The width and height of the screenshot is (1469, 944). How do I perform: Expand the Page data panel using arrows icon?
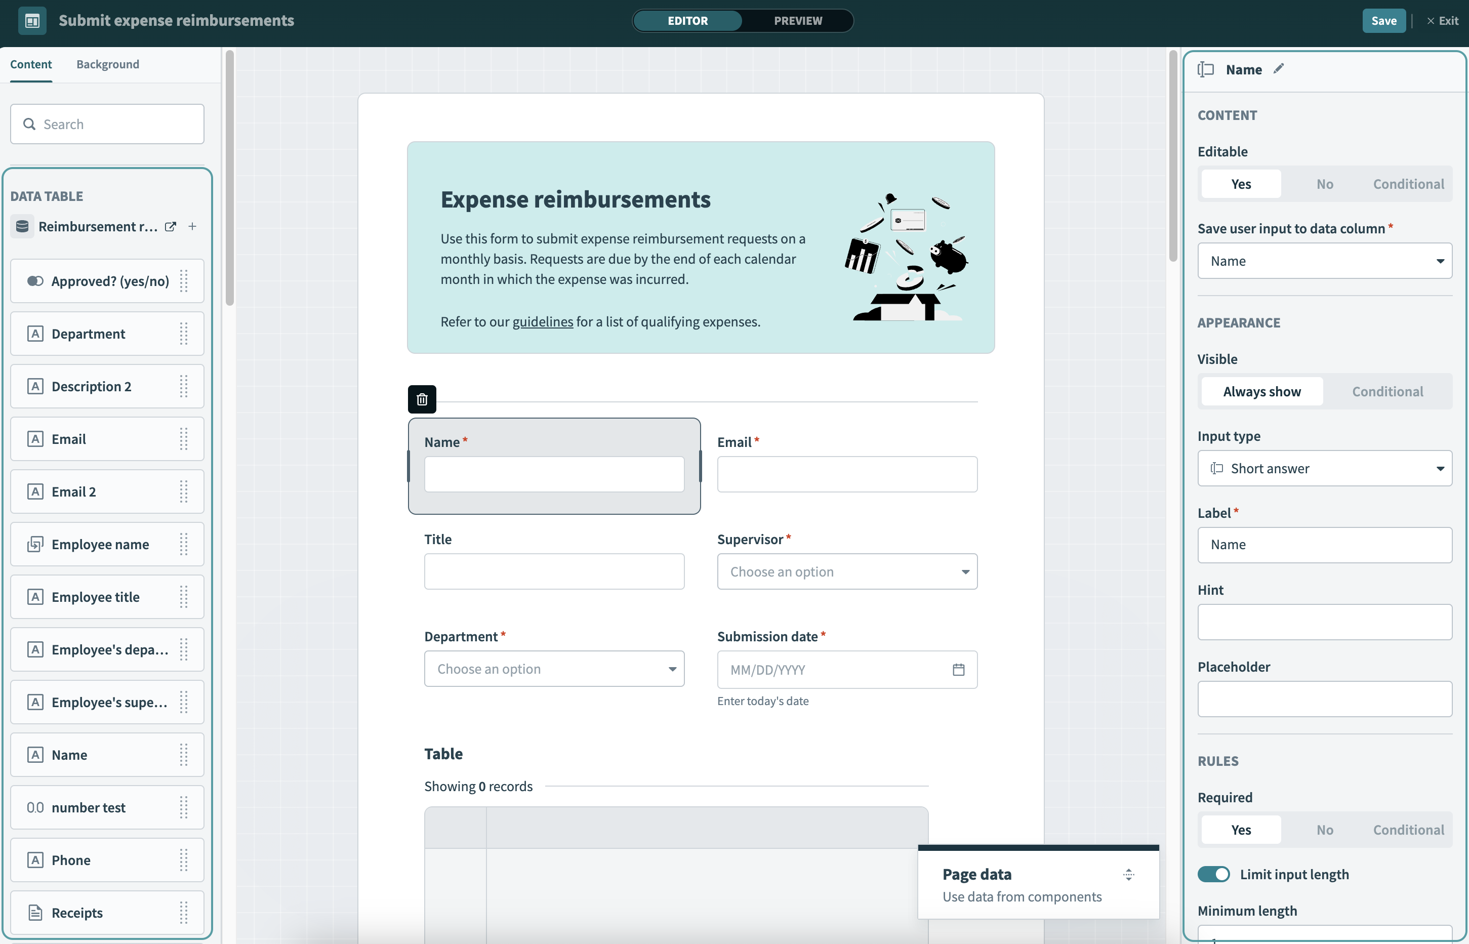pyautogui.click(x=1128, y=875)
